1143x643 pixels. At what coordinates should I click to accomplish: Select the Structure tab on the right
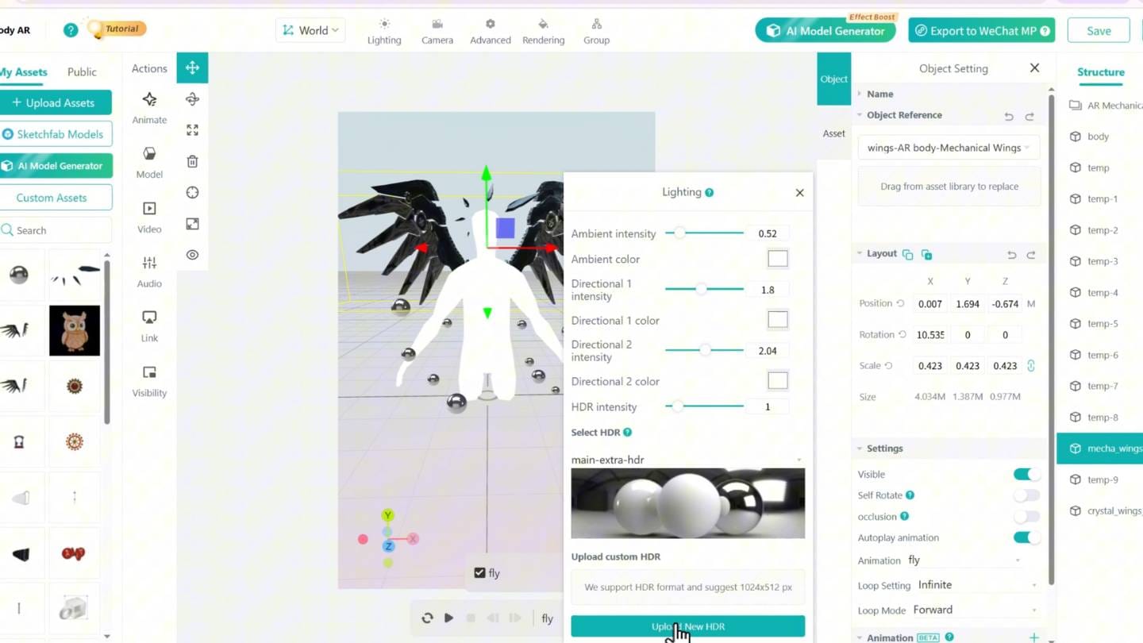1101,71
